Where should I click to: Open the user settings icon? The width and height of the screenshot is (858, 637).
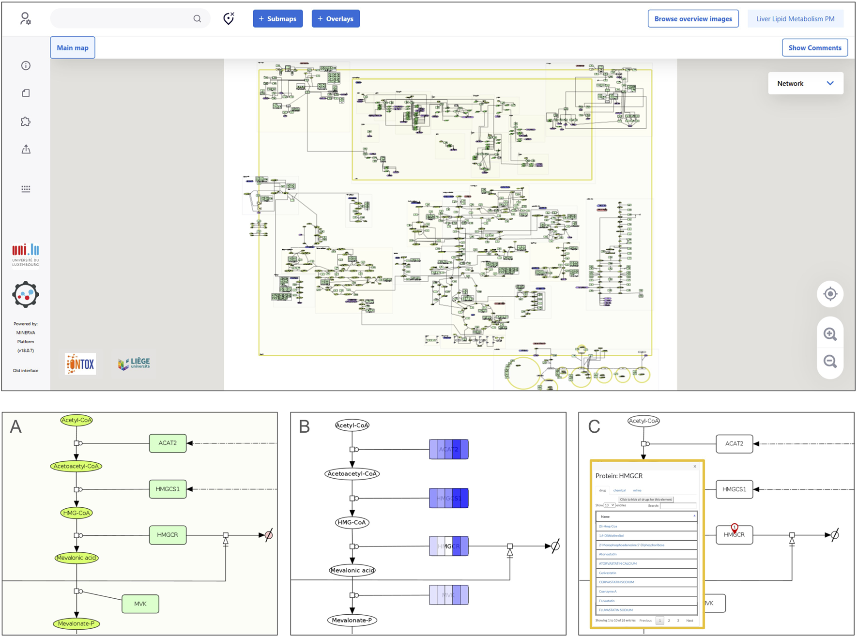pyautogui.click(x=25, y=19)
